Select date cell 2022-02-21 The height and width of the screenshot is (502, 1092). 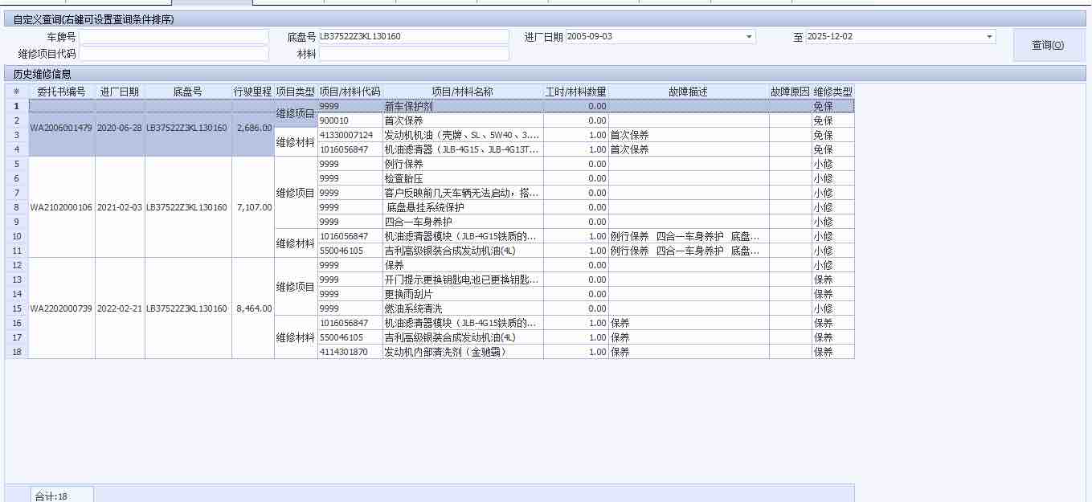click(x=120, y=308)
